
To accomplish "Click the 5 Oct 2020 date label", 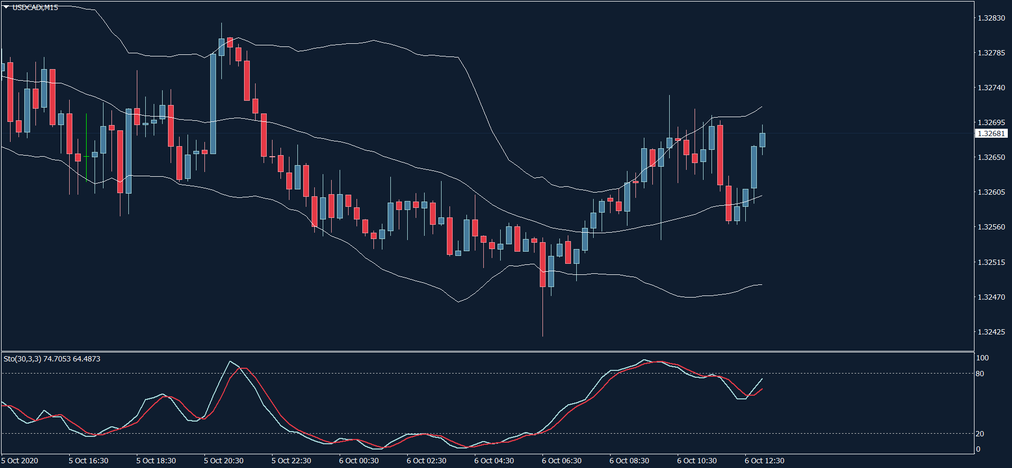I will click(20, 461).
